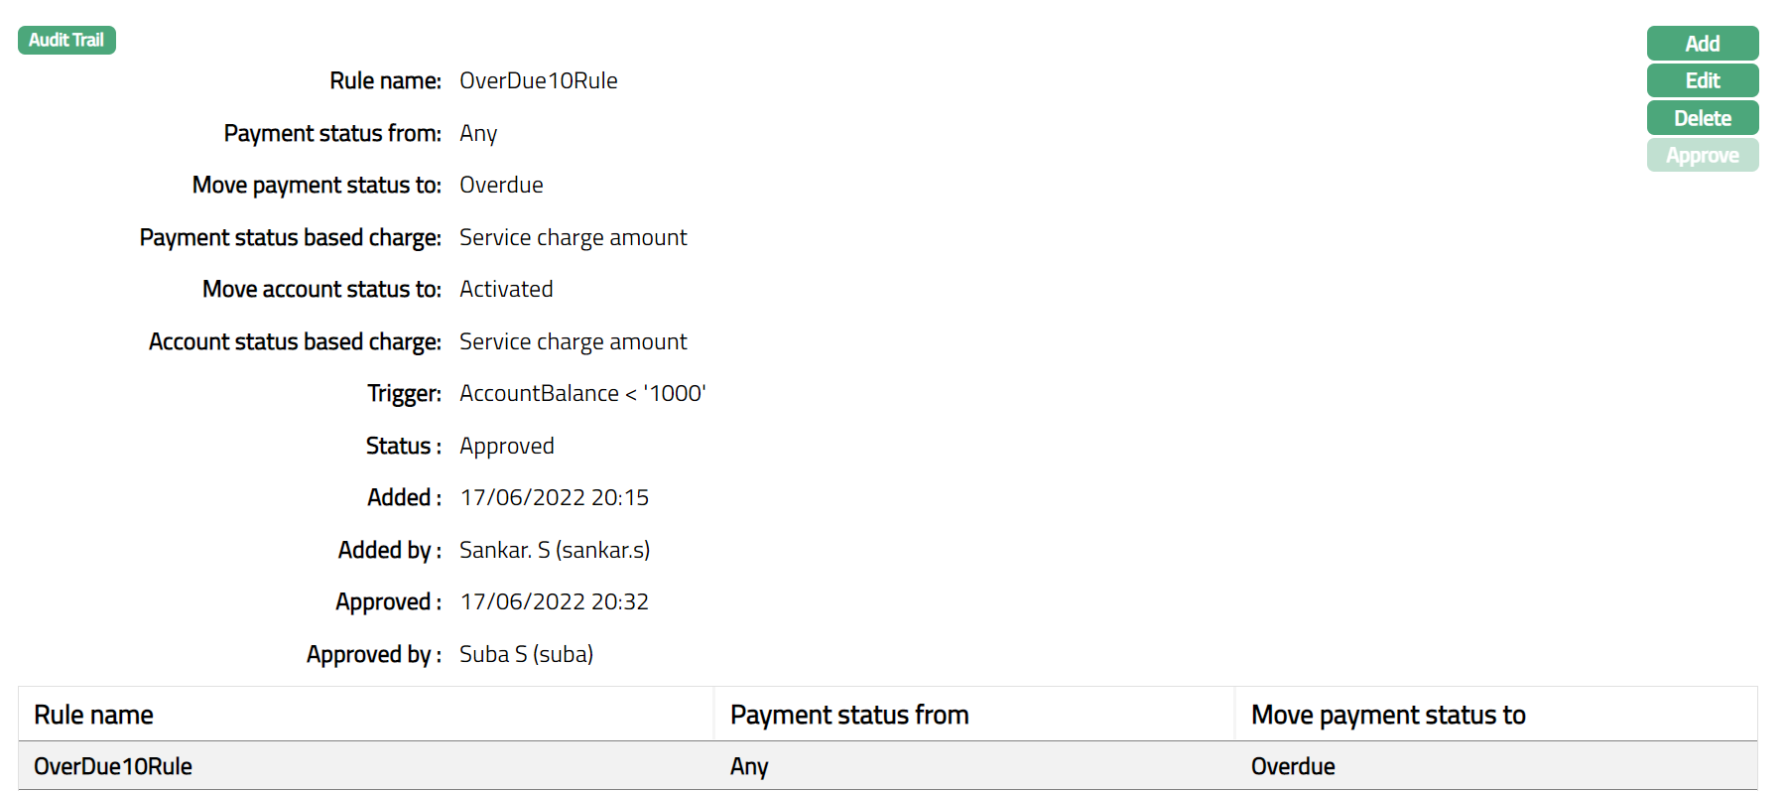1787x791 pixels.
Task: Click the Add button
Action: click(1702, 44)
